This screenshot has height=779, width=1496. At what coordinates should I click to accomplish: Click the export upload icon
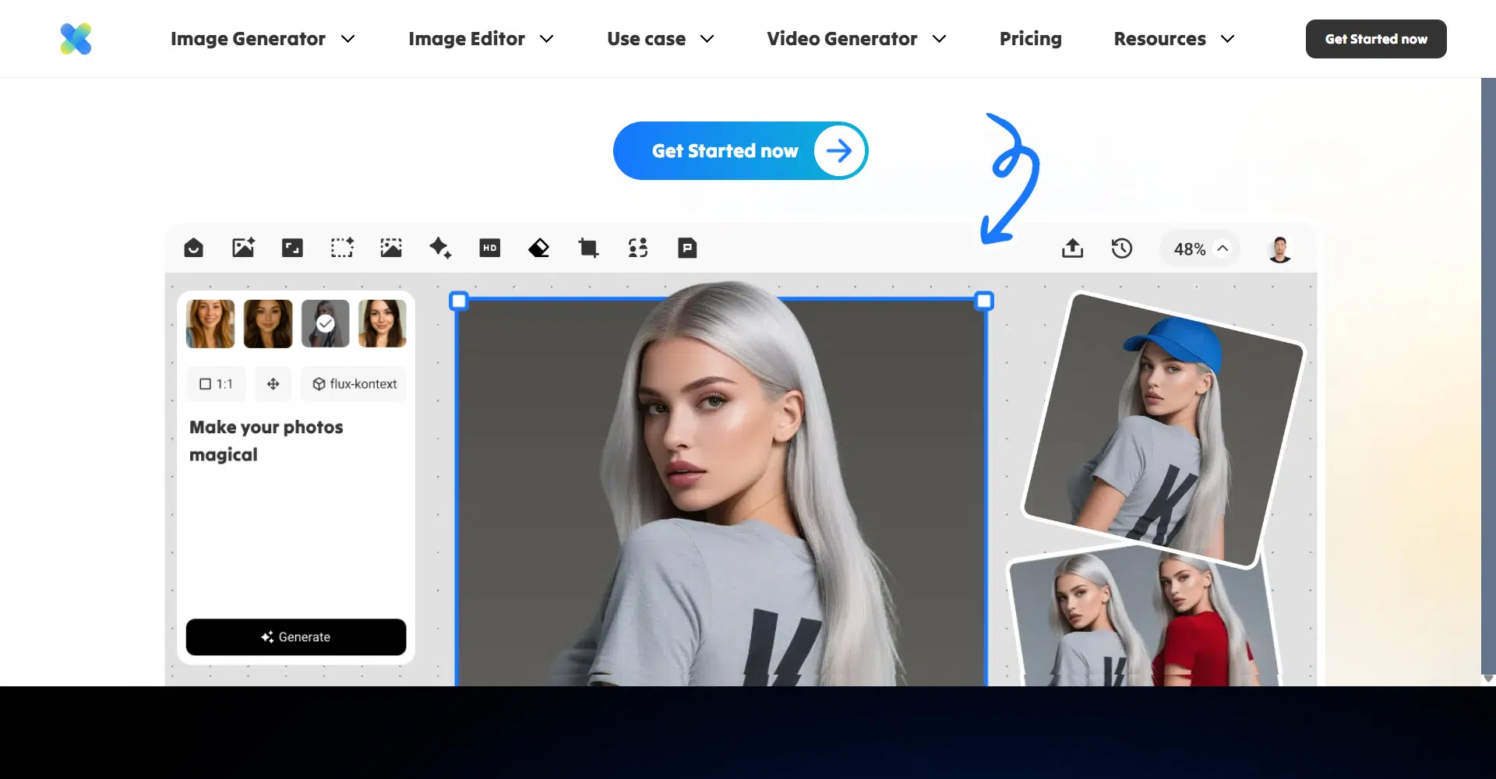pos(1072,249)
